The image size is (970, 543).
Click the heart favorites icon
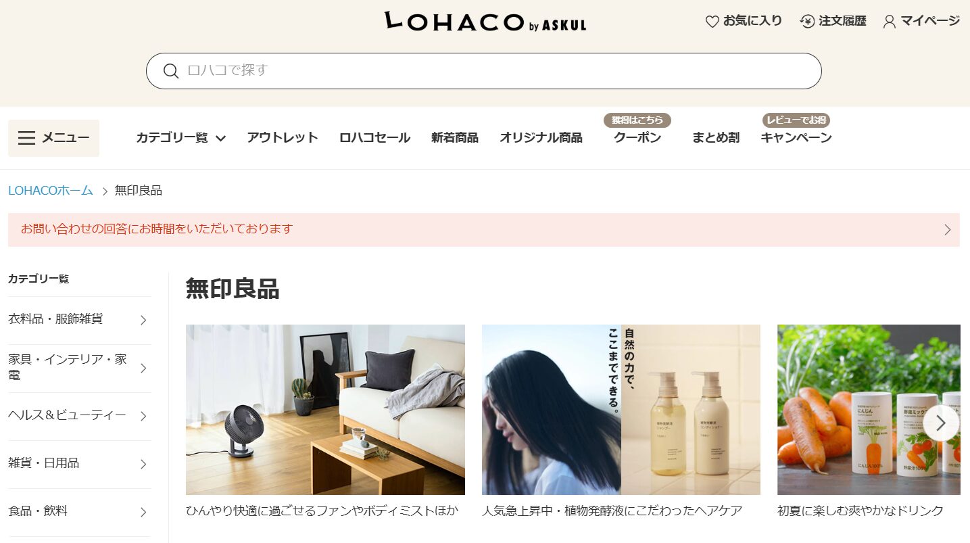[712, 22]
